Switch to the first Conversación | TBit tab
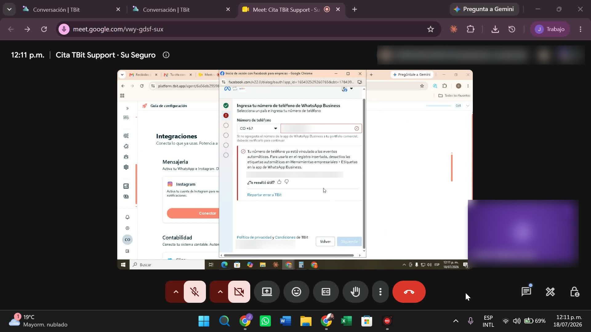591x332 pixels. pos(71,10)
